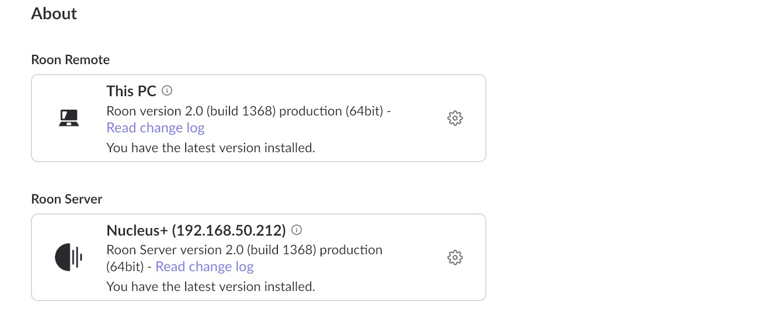
Task: Click Roon version 2.0 build text for This PC
Action: click(x=190, y=111)
